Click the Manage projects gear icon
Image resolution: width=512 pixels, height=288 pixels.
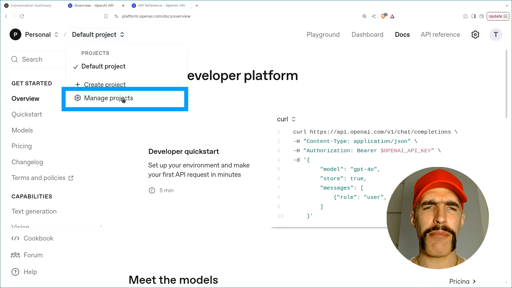click(78, 98)
